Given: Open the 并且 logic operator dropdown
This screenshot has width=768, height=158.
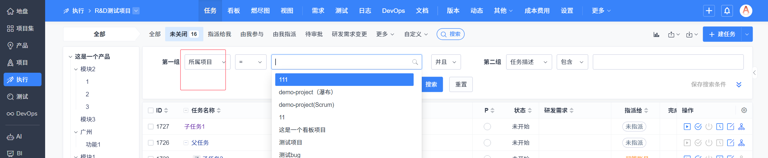Looking at the screenshot, I should (x=446, y=62).
